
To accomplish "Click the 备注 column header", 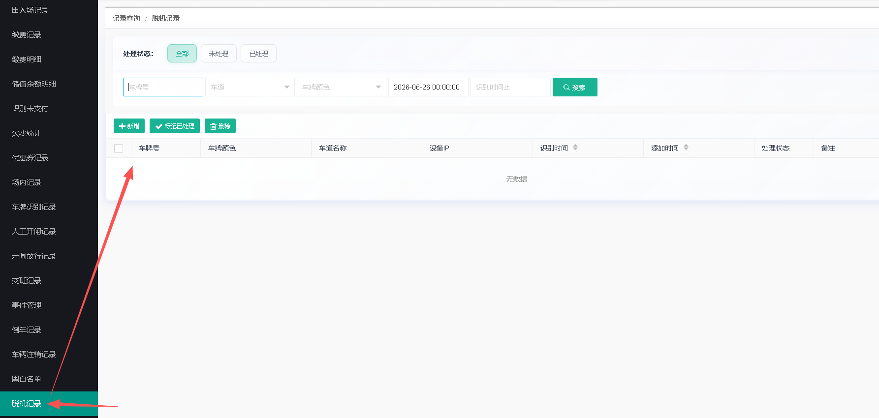I will [828, 148].
